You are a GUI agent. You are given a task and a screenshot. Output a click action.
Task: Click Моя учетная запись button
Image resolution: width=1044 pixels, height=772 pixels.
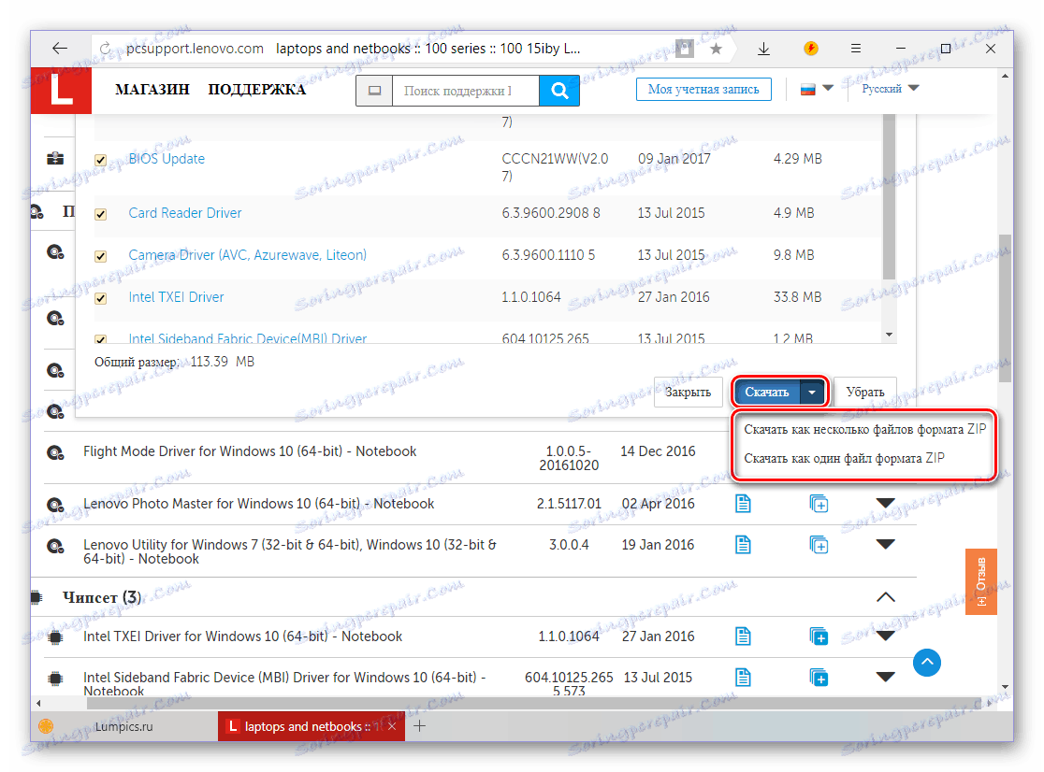tap(703, 89)
